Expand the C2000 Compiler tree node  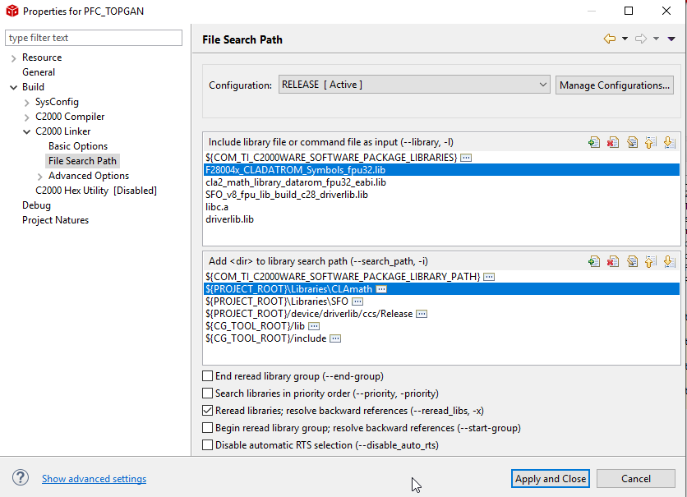click(x=27, y=117)
